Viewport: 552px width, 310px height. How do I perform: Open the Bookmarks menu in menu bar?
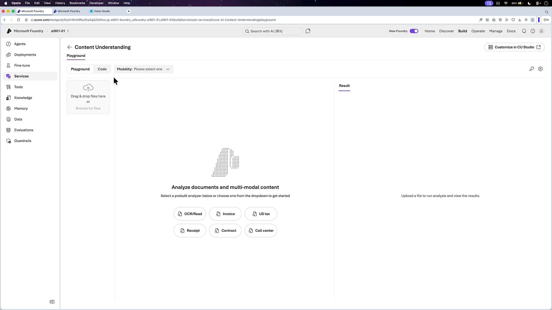pos(77,3)
